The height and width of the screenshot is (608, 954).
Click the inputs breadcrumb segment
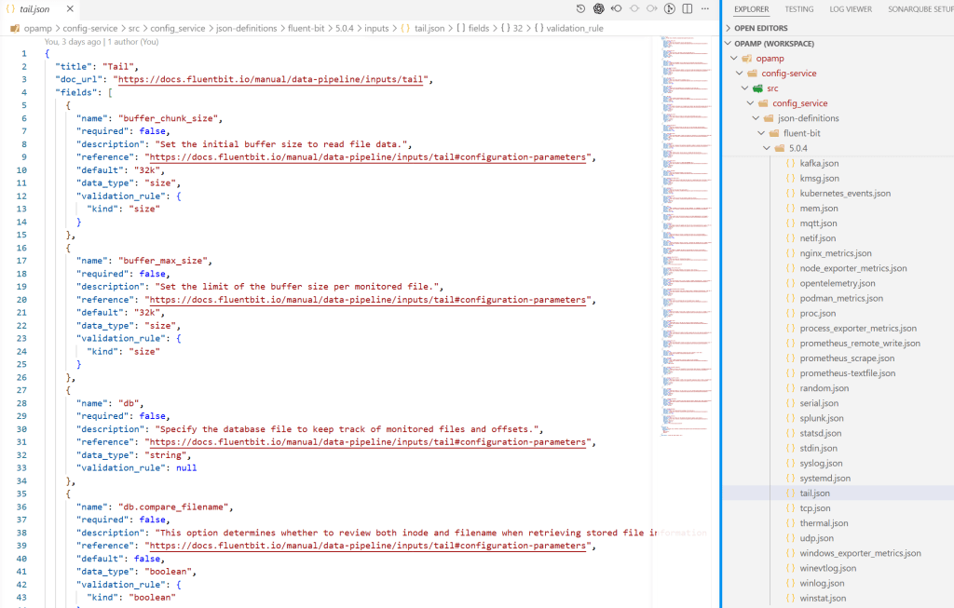(376, 28)
